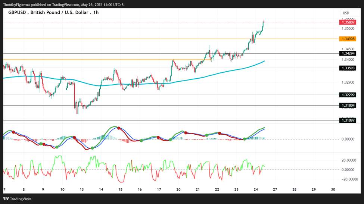The width and height of the screenshot is (364, 204).
Task: Click the green MACD signal dot above date 16
Action: [141, 141]
